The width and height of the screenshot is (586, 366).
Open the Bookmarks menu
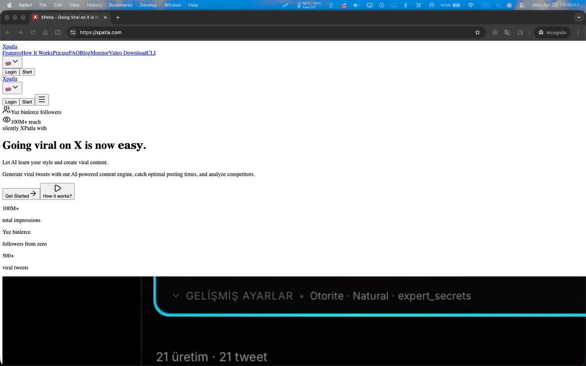tap(121, 5)
